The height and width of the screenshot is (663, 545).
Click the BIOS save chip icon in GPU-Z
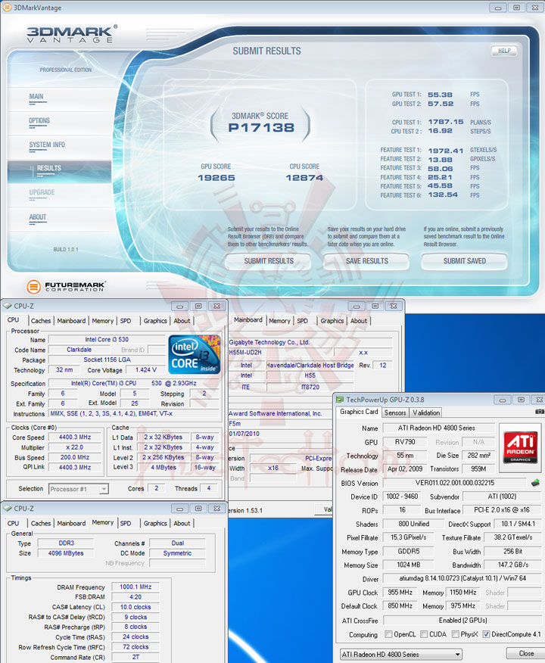(535, 482)
